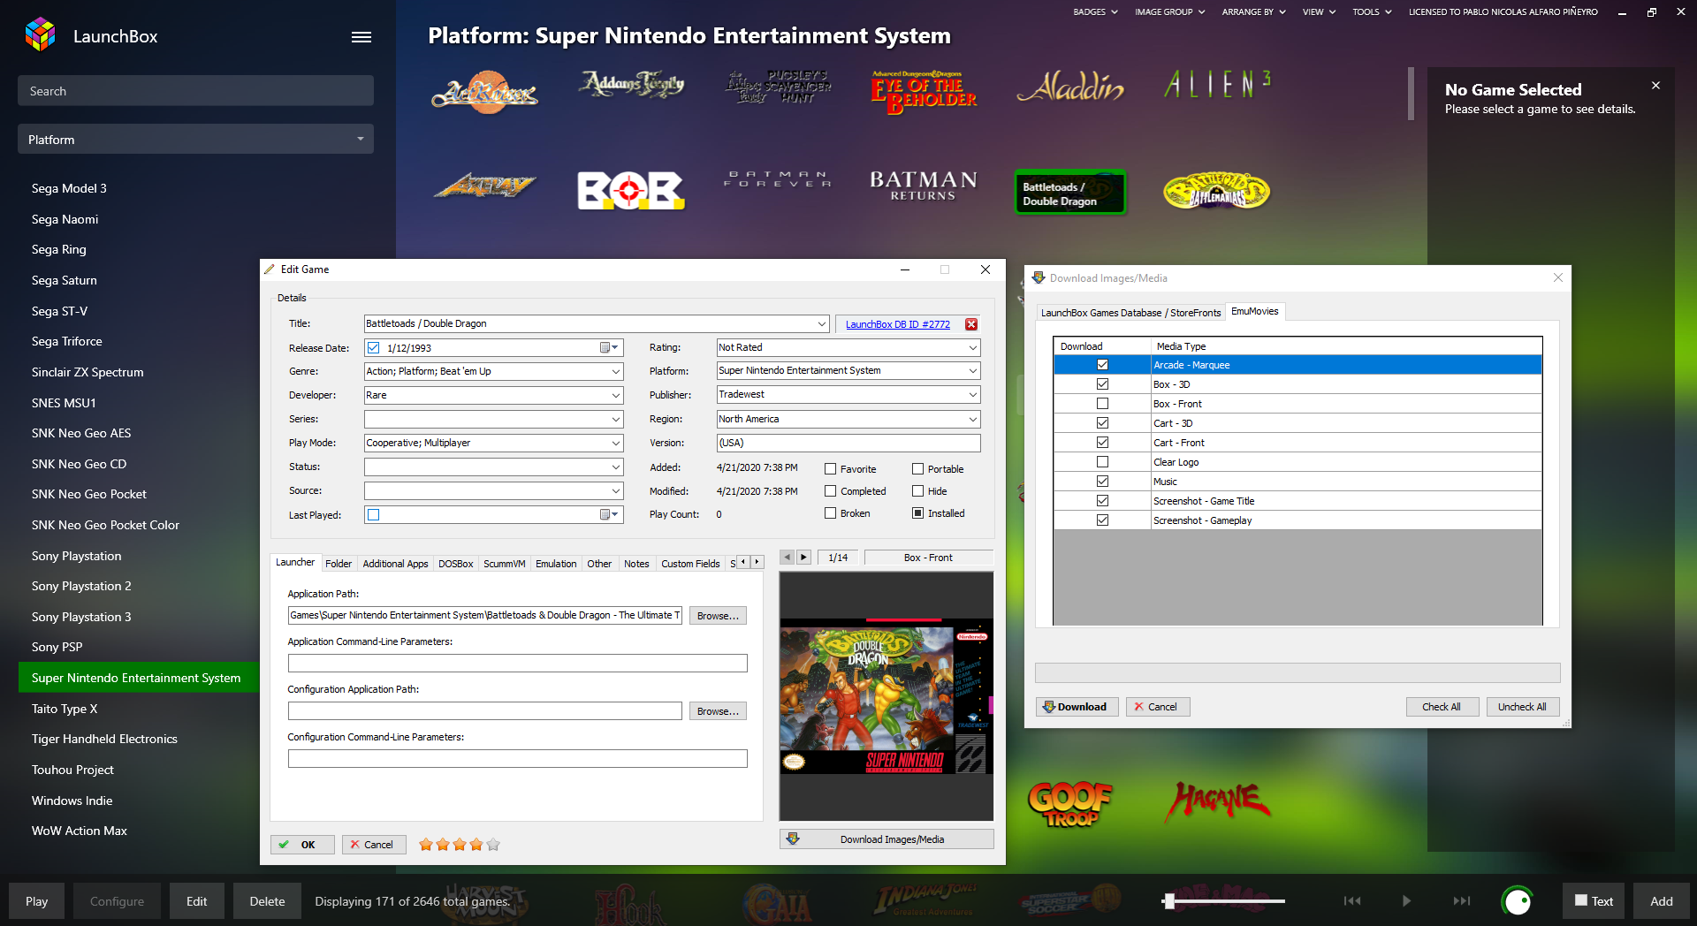Click Uncheck All in download window
This screenshot has height=926, width=1697.
pos(1522,707)
